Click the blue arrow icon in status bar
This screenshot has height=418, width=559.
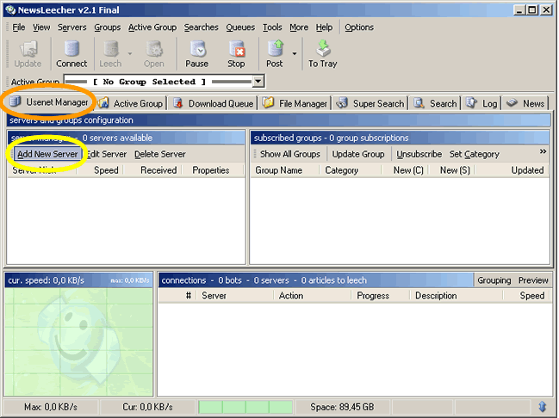tap(543, 407)
